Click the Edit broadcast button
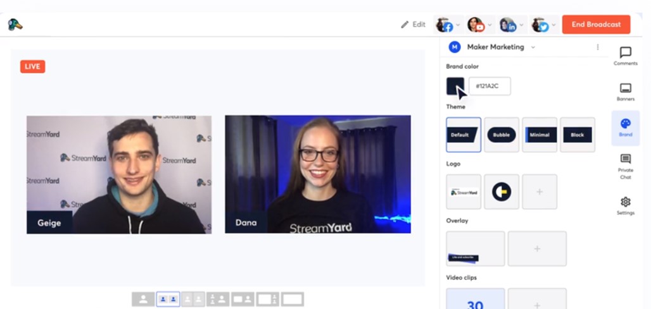Image resolution: width=651 pixels, height=309 pixels. [x=413, y=25]
